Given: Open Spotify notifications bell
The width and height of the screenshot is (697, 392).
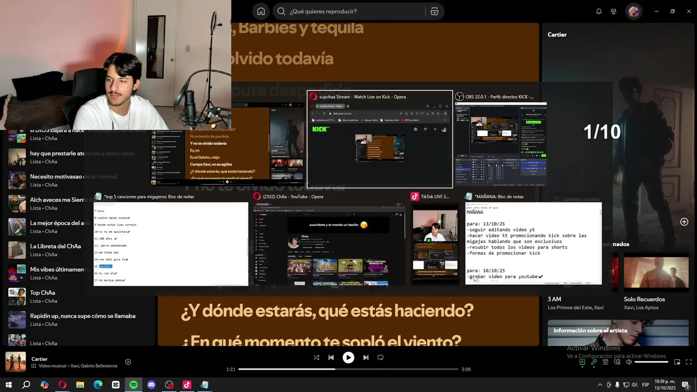Looking at the screenshot, I should tap(599, 11).
